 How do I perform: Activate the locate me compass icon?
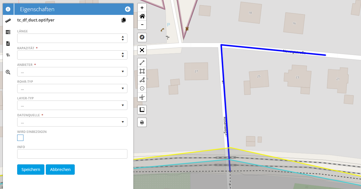[142, 37]
